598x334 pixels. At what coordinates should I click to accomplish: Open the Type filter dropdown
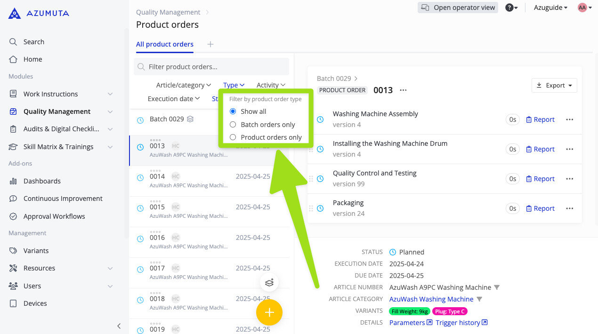[x=234, y=85]
